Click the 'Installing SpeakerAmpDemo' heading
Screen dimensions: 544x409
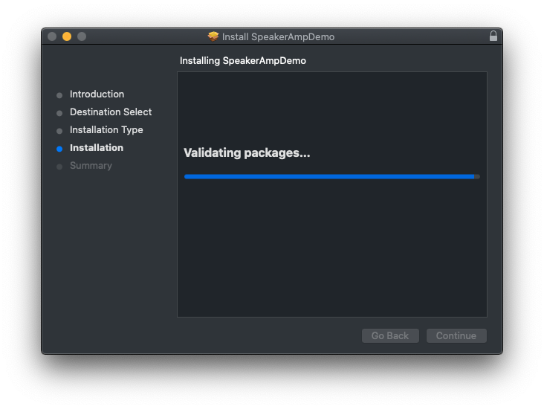[243, 61]
